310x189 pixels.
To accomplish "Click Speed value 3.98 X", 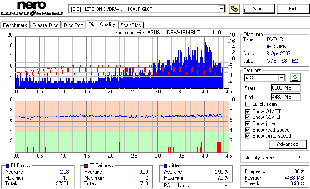I will 297,183.
